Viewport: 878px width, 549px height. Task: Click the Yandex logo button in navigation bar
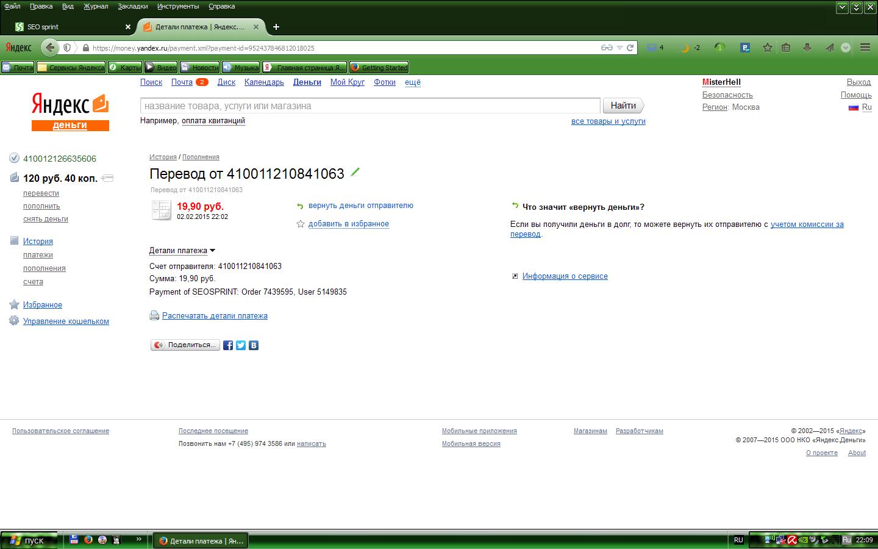18,48
